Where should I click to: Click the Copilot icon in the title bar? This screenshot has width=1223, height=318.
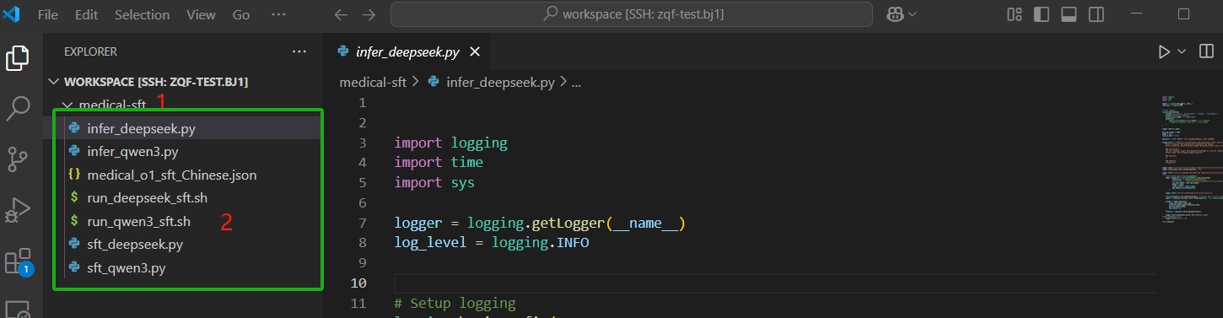pos(895,14)
